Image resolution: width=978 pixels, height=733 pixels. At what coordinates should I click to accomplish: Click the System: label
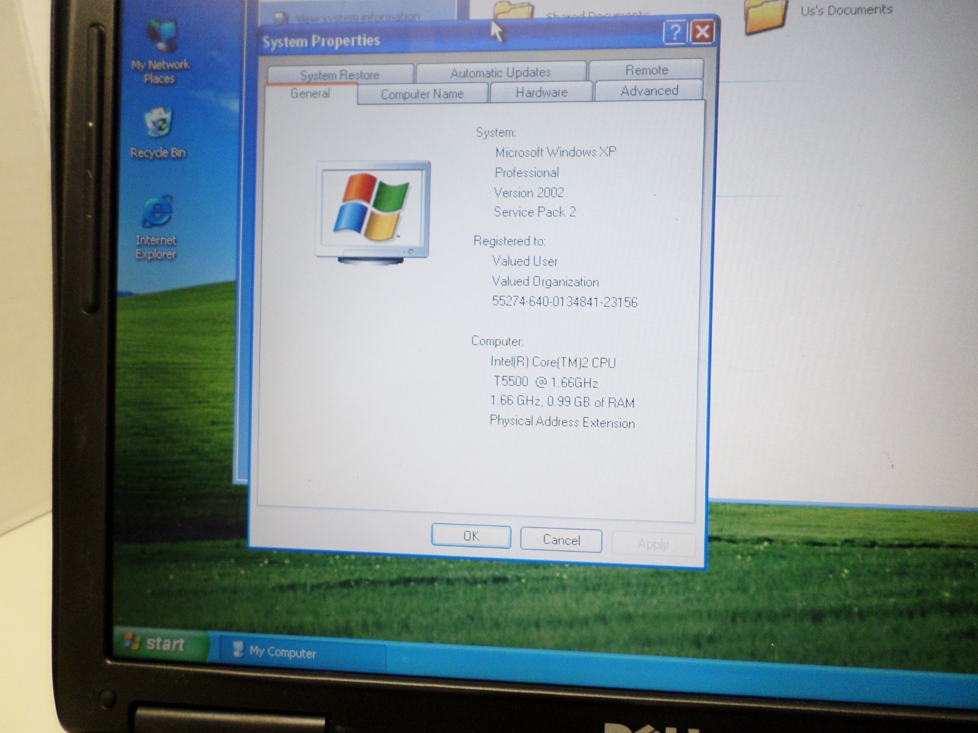click(496, 132)
